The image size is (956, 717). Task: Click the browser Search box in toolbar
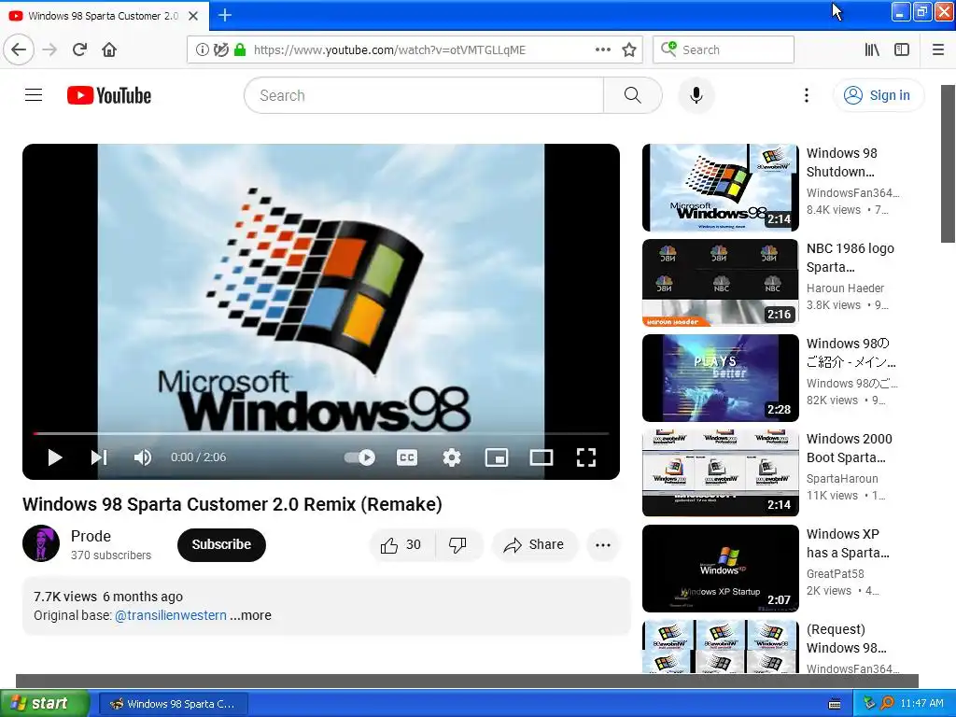click(x=724, y=49)
